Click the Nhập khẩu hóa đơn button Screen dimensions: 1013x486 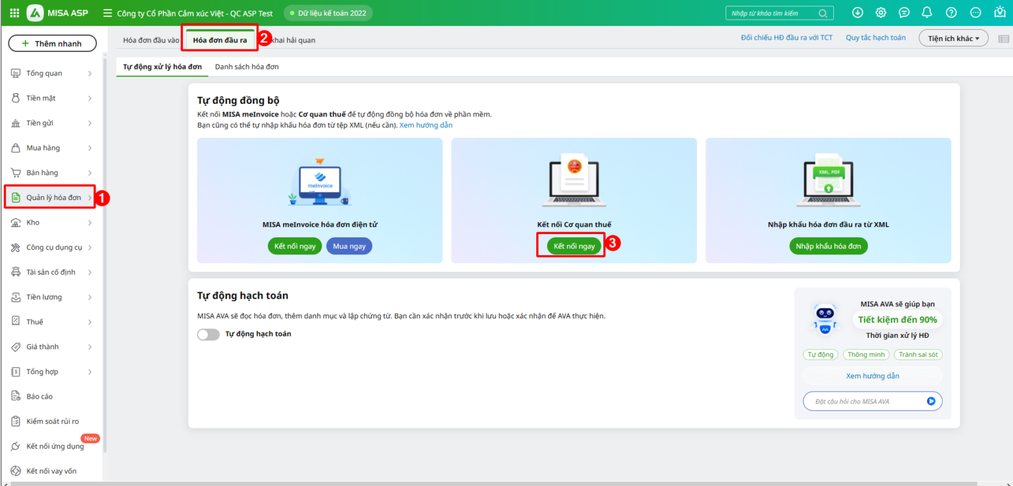[828, 246]
